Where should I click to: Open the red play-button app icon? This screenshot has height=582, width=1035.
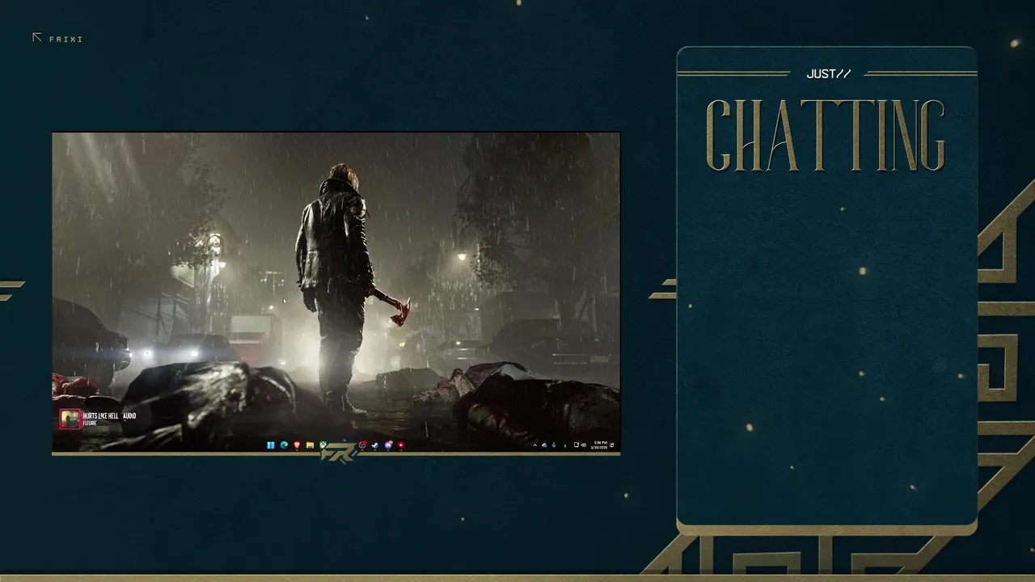coord(401,445)
